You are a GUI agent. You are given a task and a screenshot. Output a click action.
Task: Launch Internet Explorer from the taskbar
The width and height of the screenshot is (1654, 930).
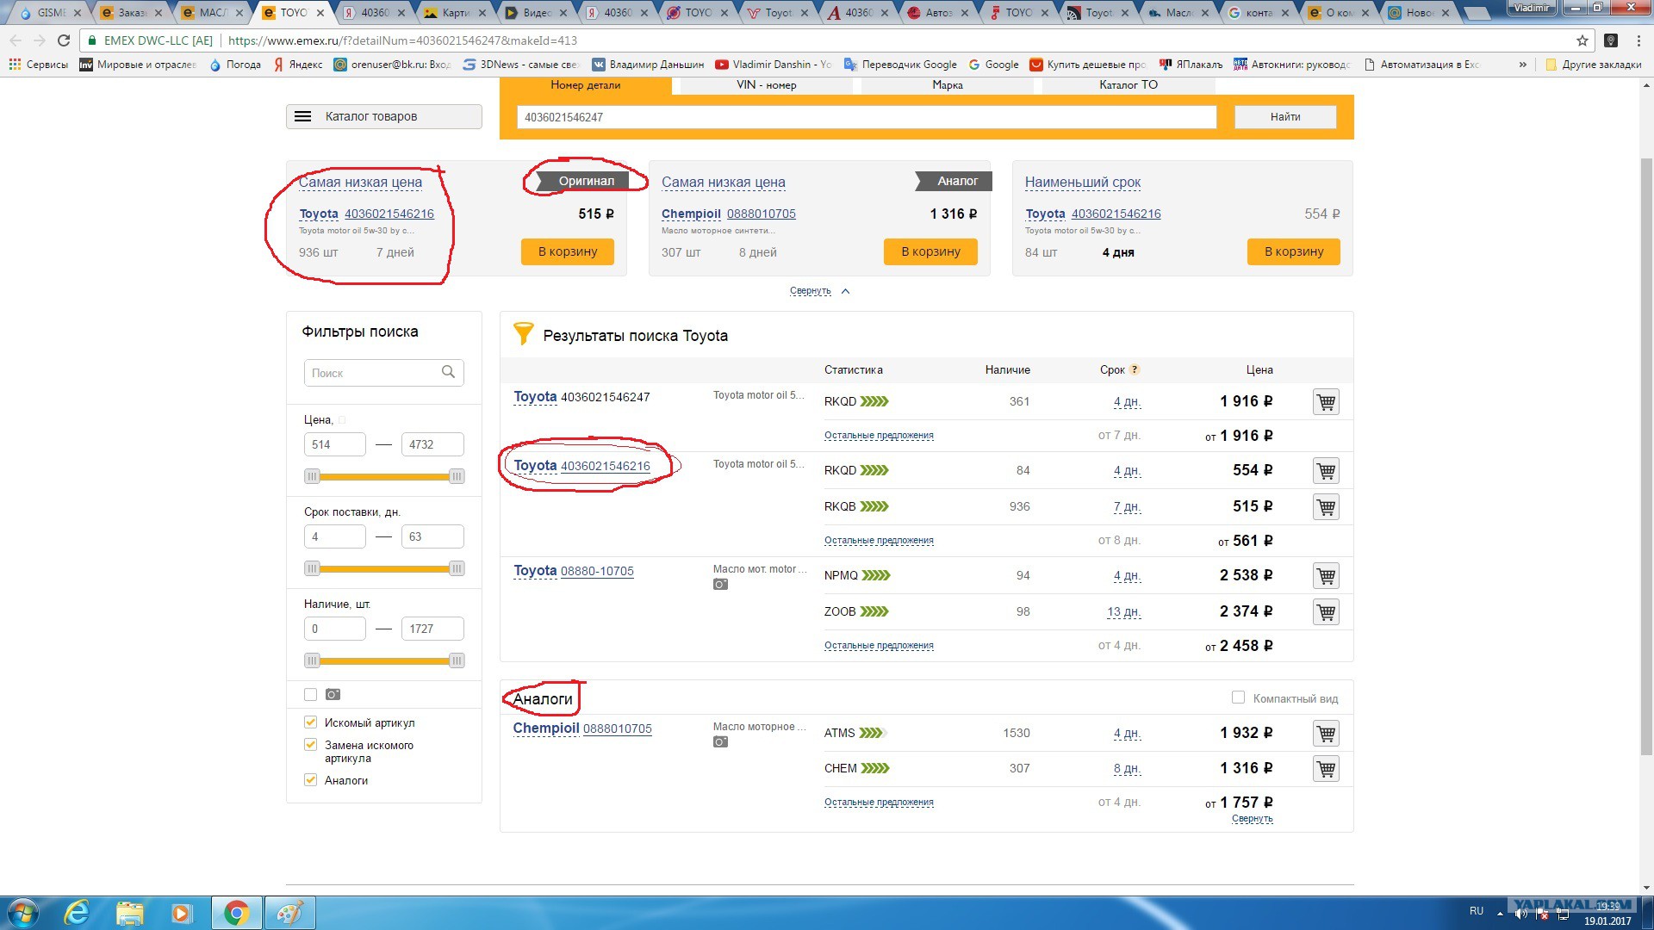[x=77, y=913]
